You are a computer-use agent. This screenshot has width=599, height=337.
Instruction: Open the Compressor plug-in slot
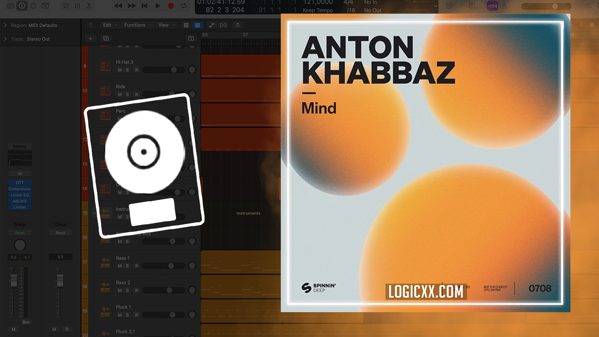click(x=20, y=189)
